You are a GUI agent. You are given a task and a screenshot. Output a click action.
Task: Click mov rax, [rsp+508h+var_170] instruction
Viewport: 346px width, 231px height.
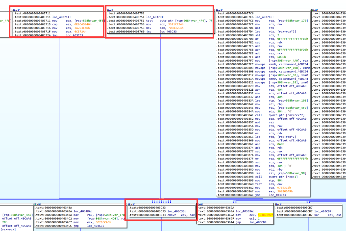262,21
